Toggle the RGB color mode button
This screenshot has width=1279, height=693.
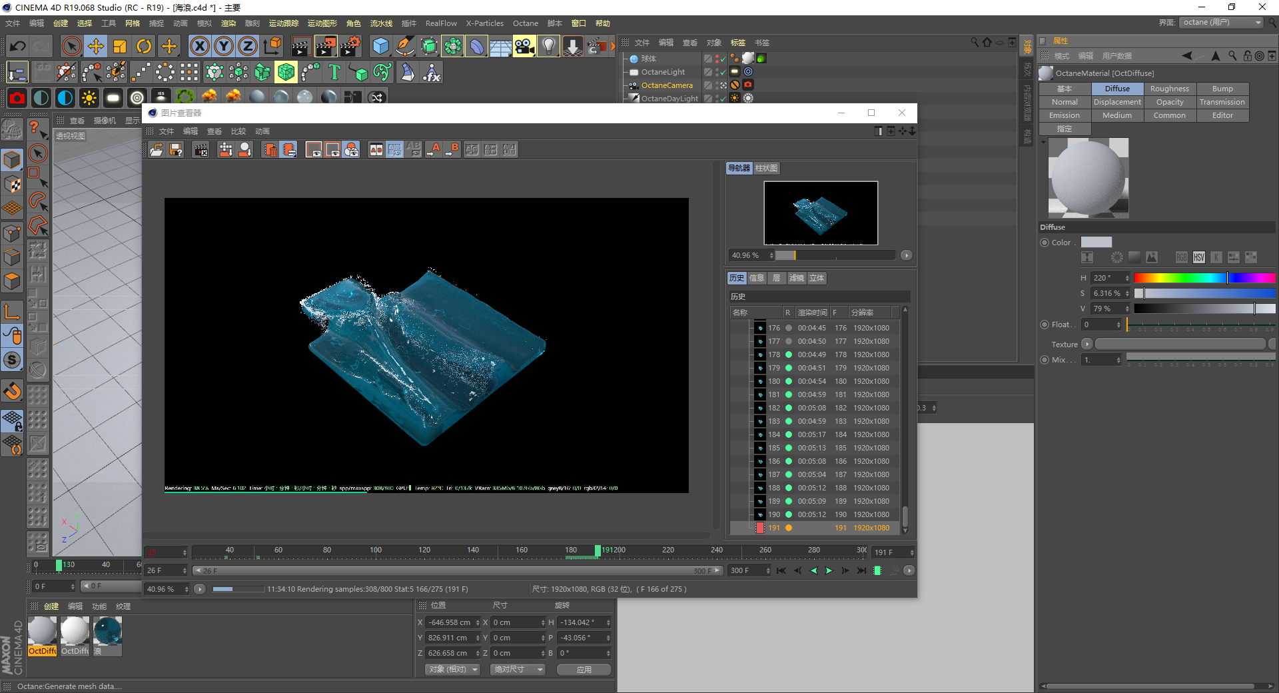(1182, 257)
